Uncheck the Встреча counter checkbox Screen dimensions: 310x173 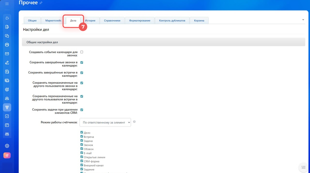coord(82,136)
